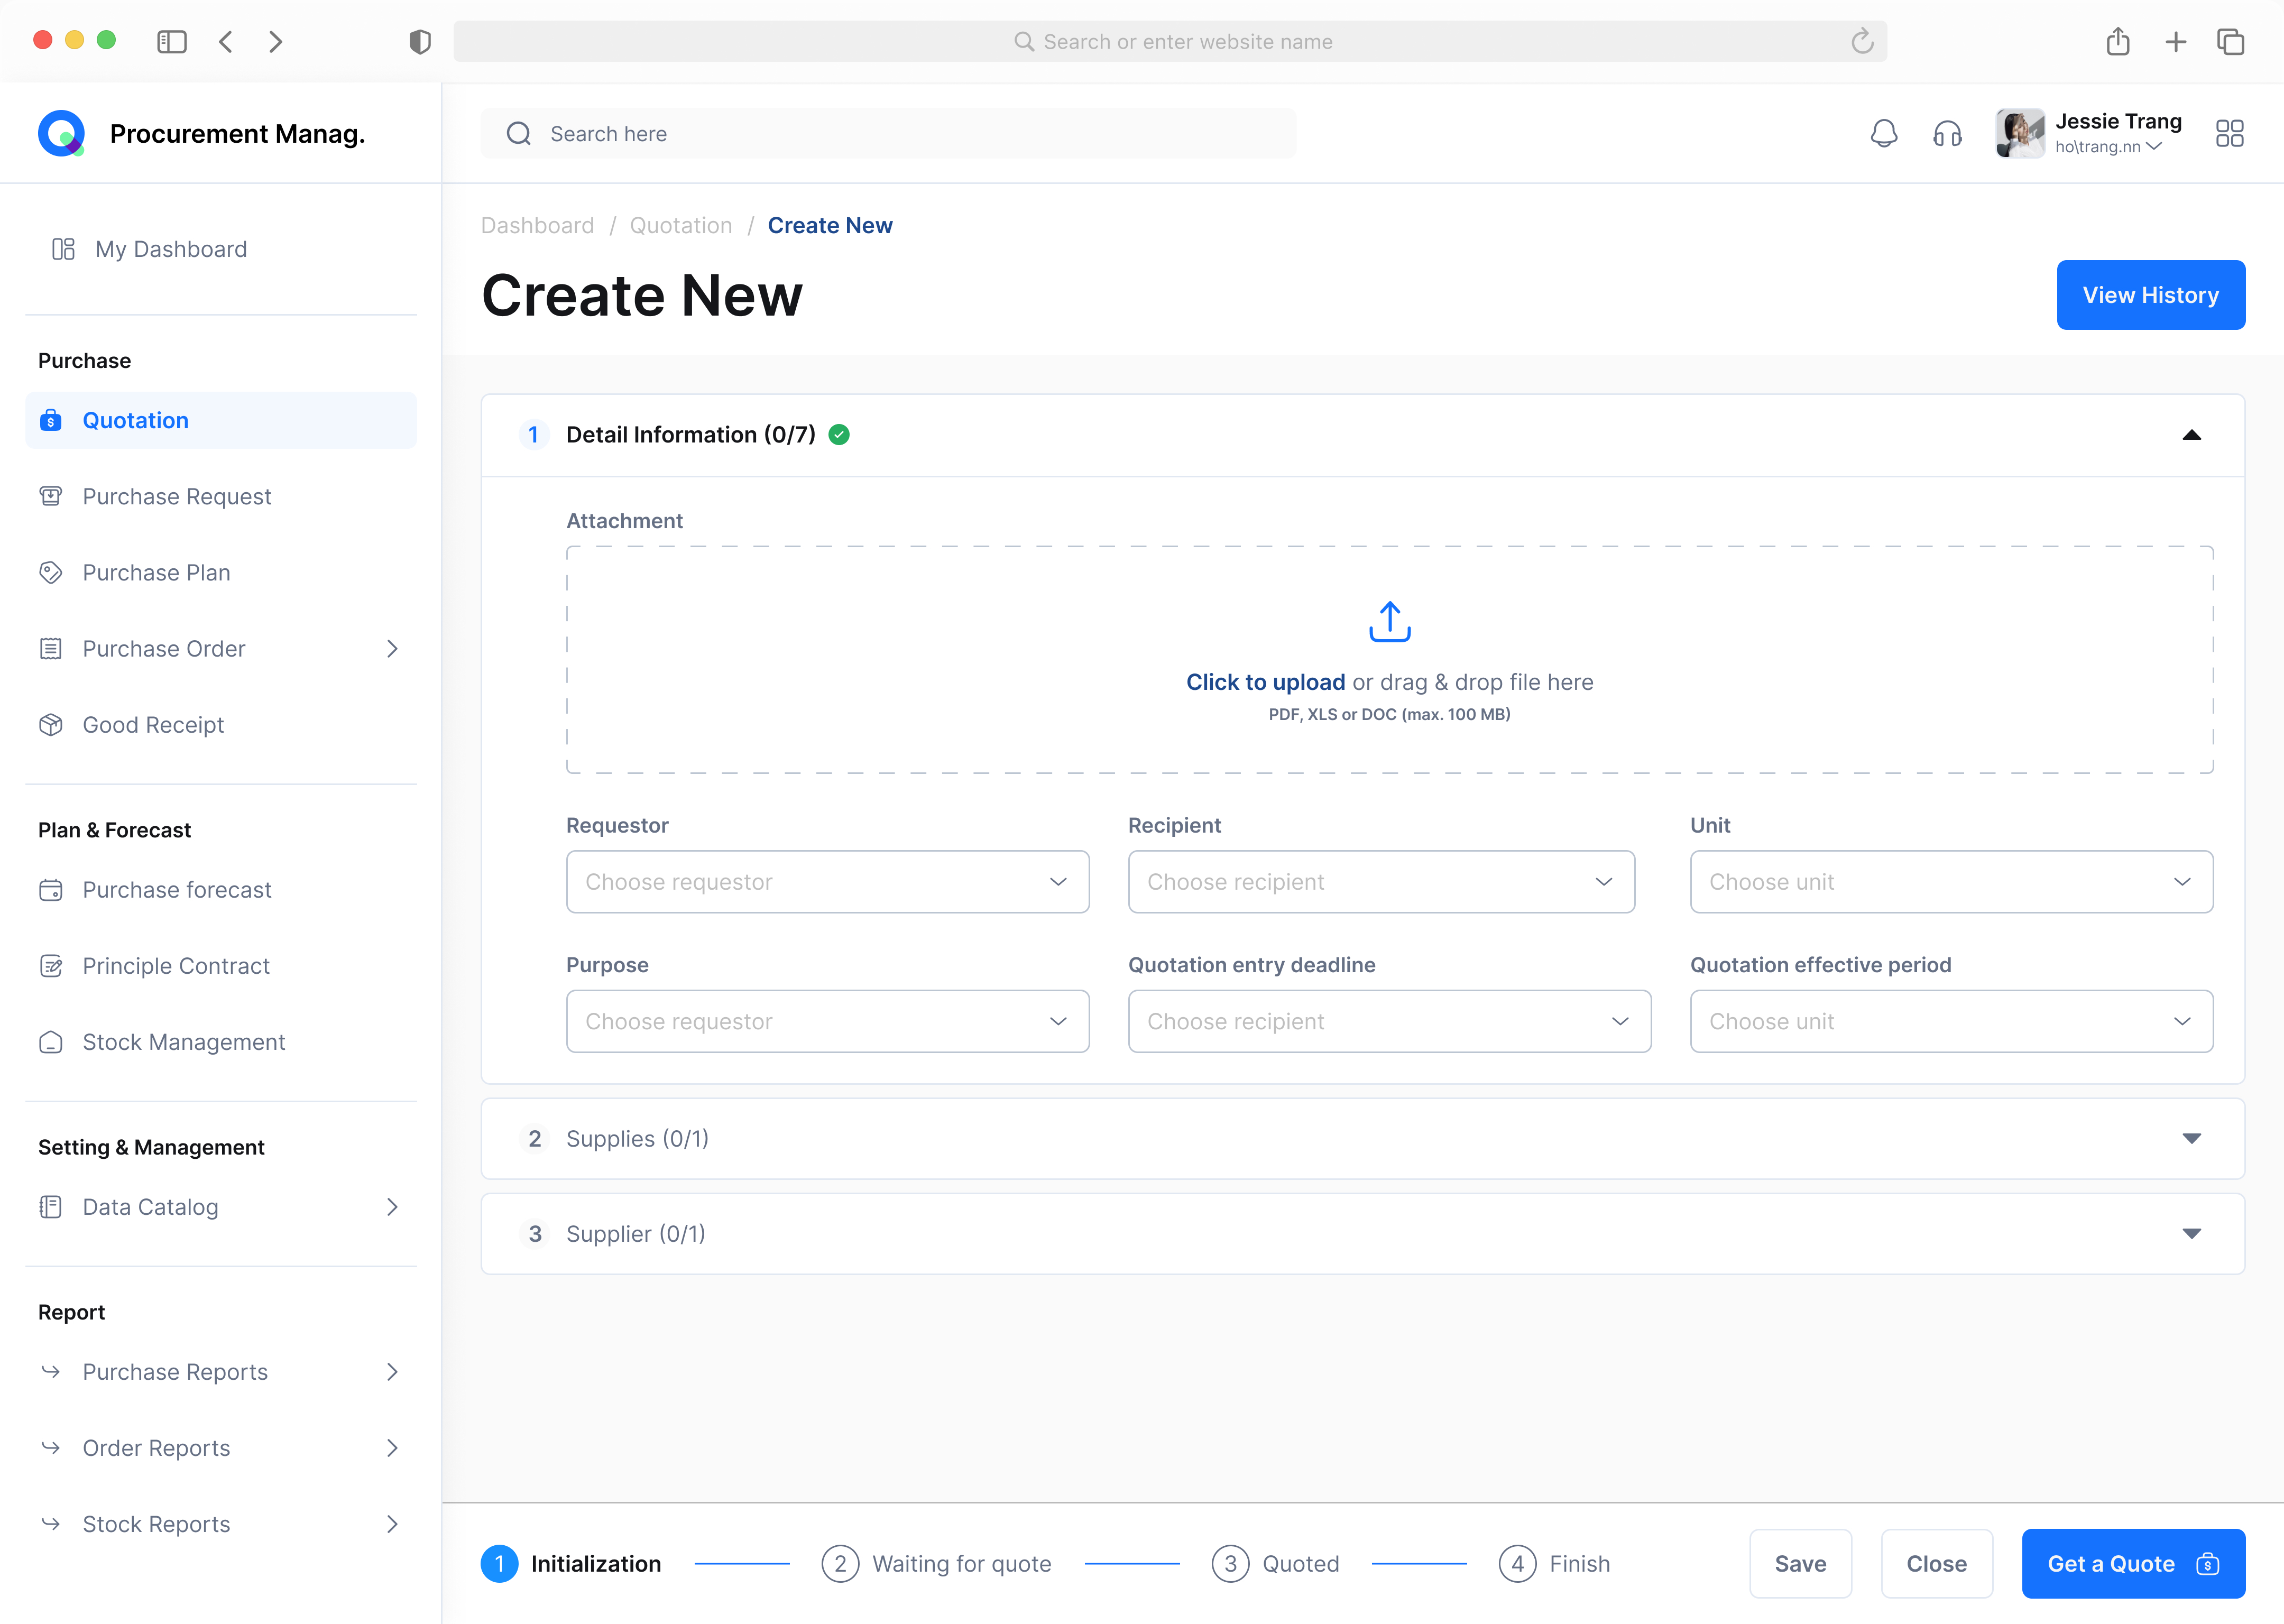Image resolution: width=2284 pixels, height=1624 pixels.
Task: Click the View History button
Action: 2150,295
